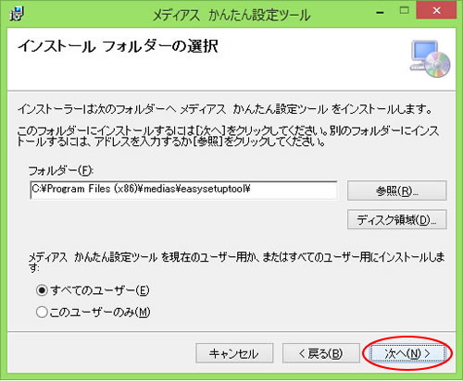
Task: Cancel the install with キャンセル
Action: 234,353
